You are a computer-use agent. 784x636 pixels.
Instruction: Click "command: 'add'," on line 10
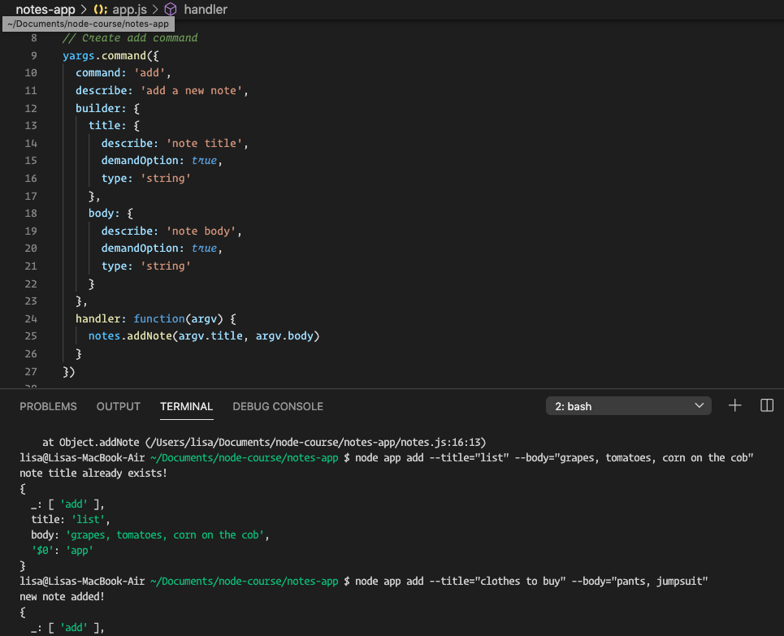[x=123, y=73]
